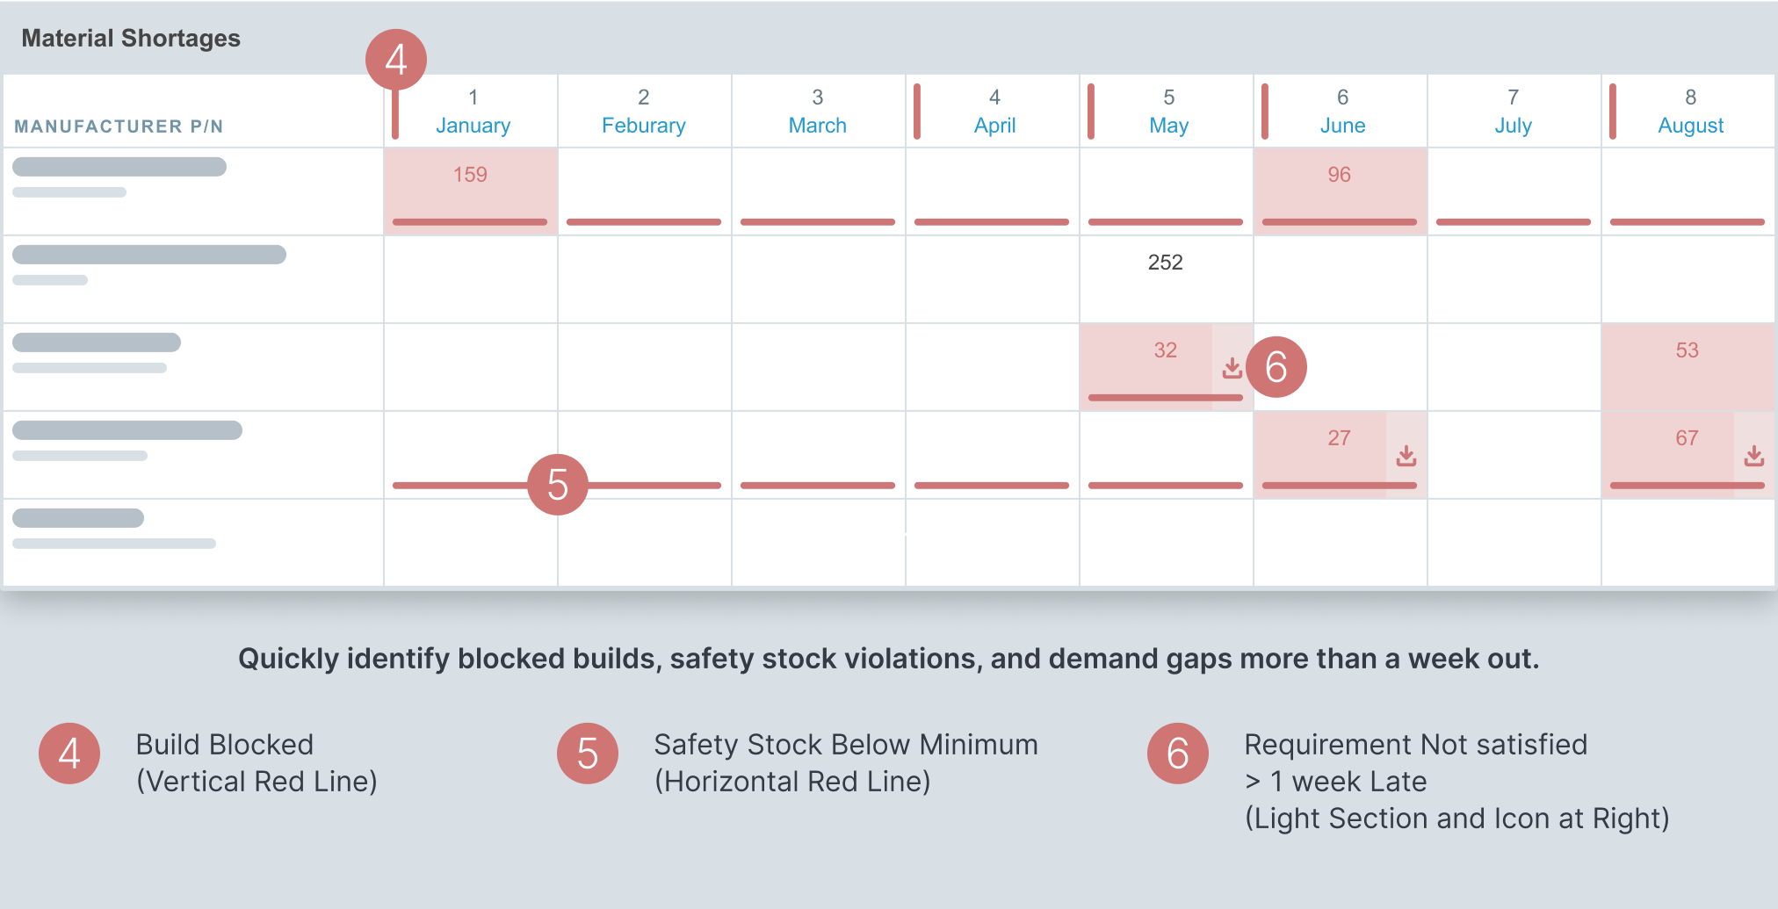Click the shortage cell showing 96 in June
The image size is (1778, 909).
(1340, 191)
